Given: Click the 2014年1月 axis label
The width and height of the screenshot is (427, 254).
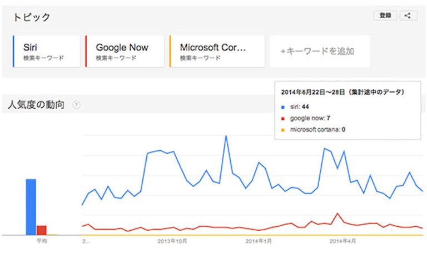Looking at the screenshot, I should [x=257, y=241].
